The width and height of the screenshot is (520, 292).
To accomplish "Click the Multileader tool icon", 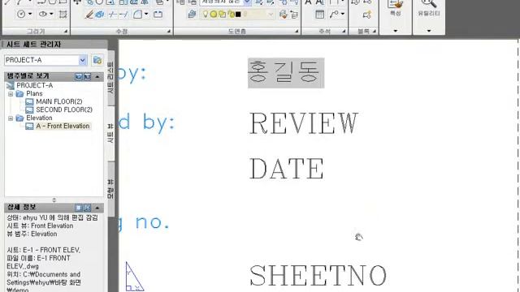I will pos(334,15).
